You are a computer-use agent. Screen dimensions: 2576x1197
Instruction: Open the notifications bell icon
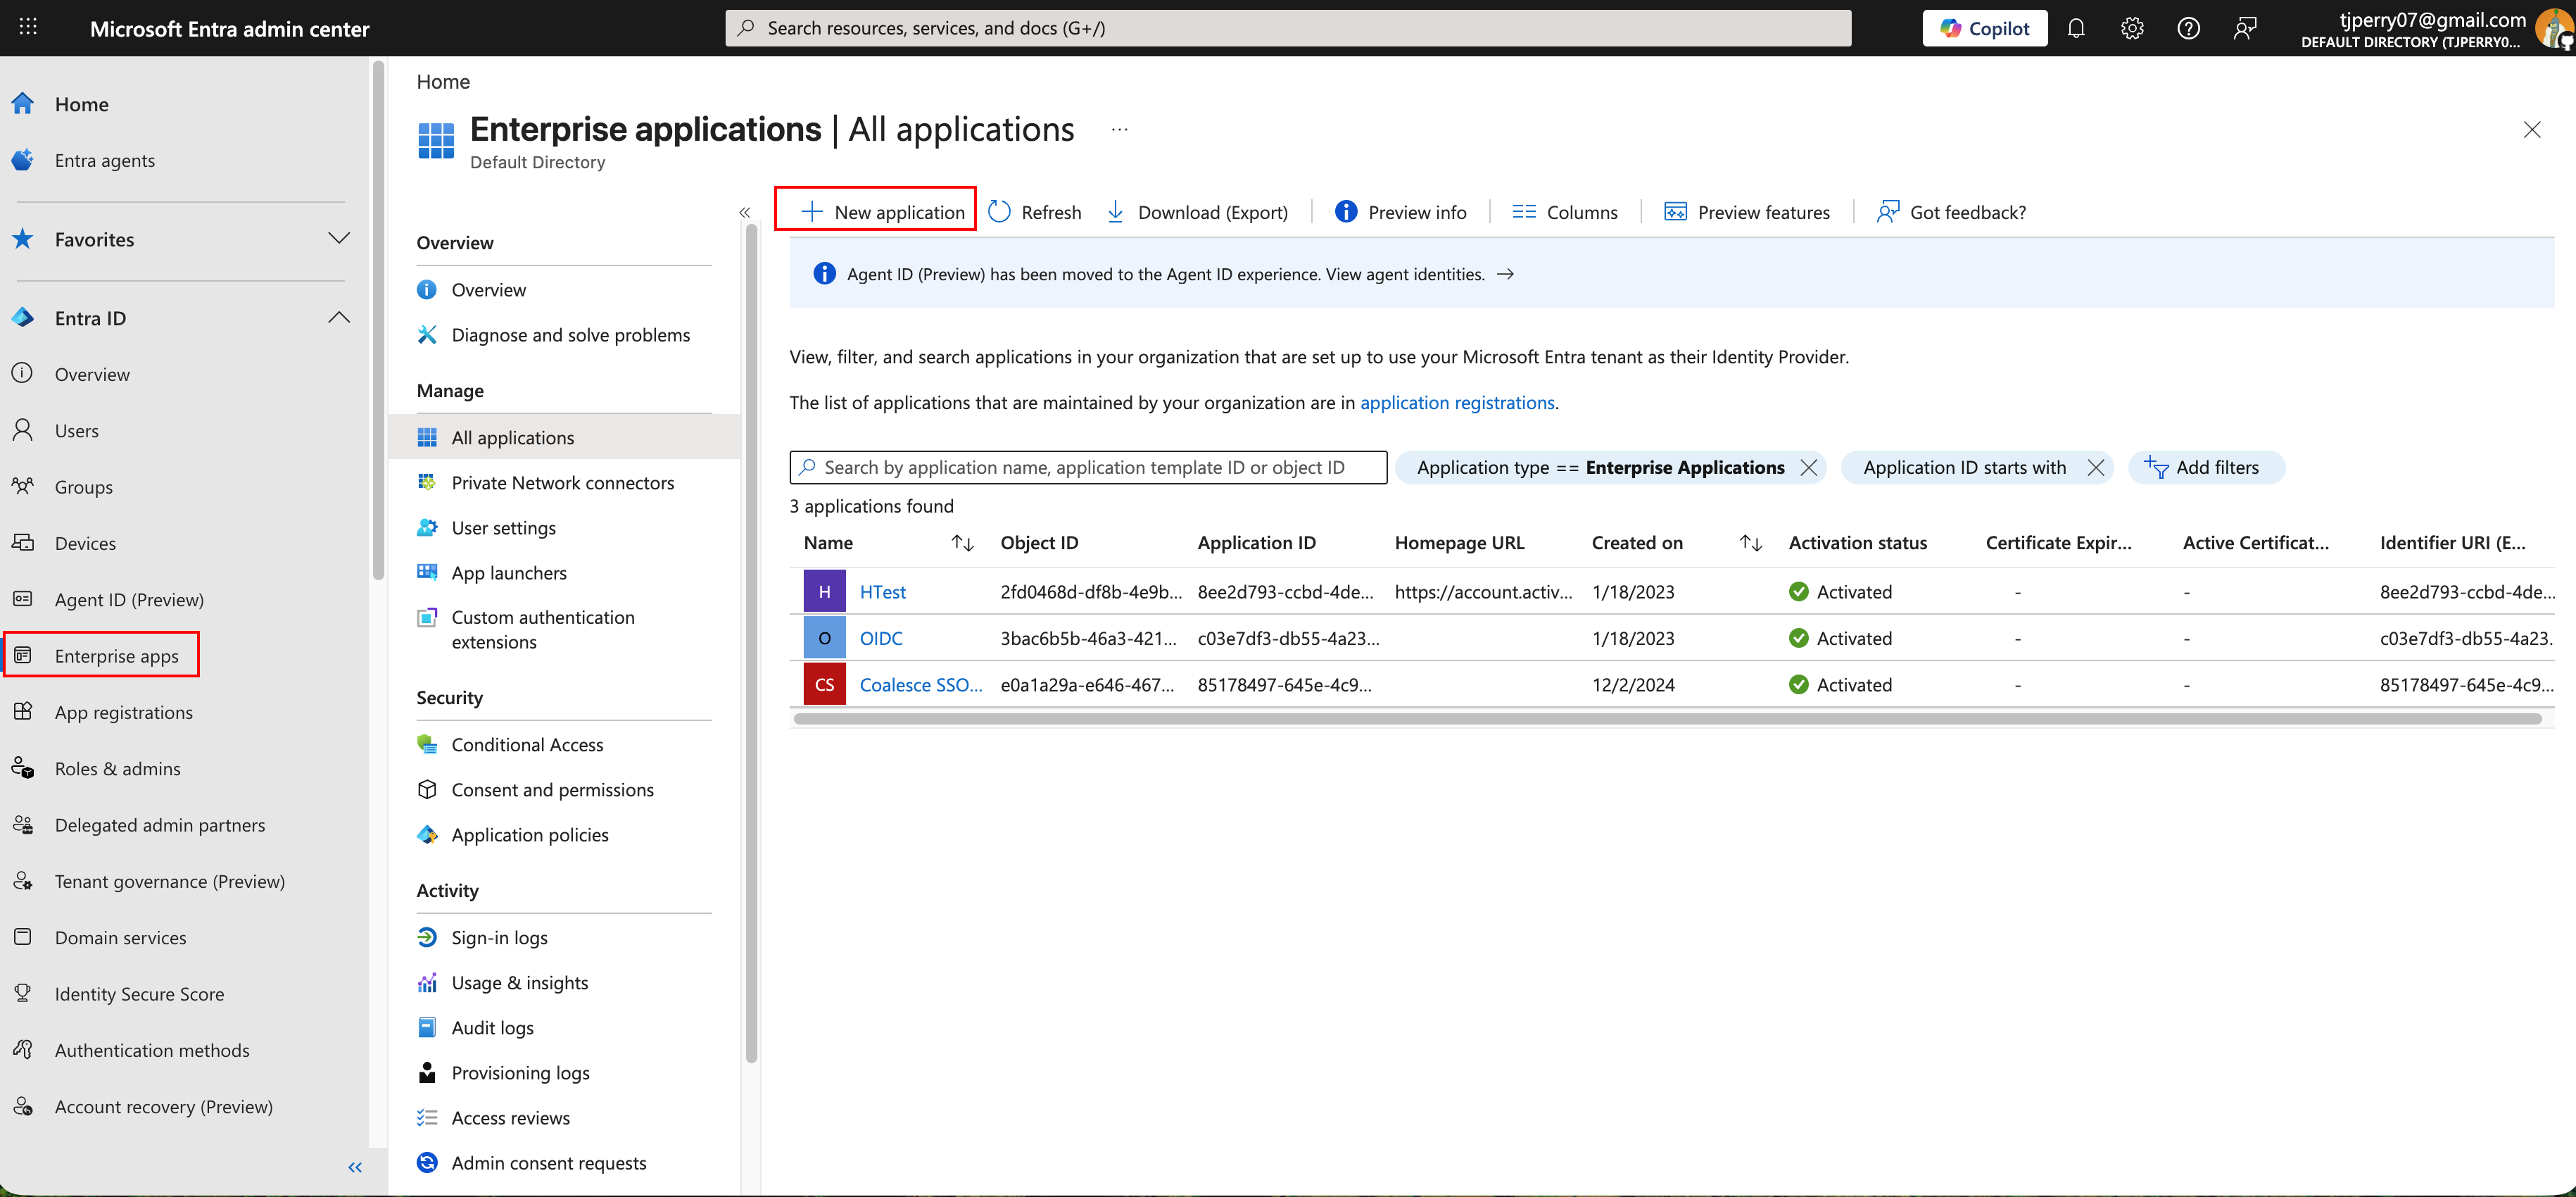(2076, 28)
